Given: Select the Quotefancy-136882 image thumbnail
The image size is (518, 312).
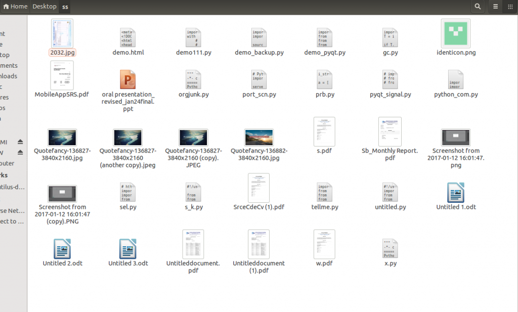Looking at the screenshot, I should coord(258,138).
